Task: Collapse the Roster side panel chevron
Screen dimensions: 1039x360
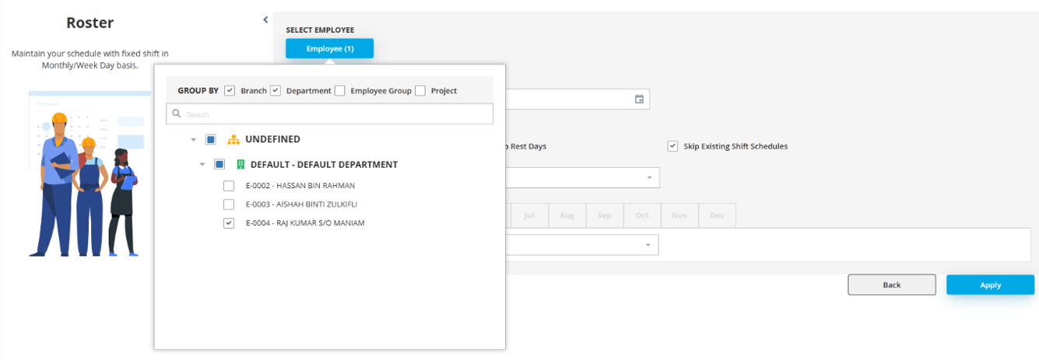Action: (x=265, y=20)
